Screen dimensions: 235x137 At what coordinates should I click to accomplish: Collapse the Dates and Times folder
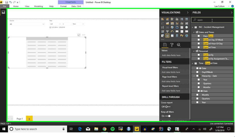194,32
